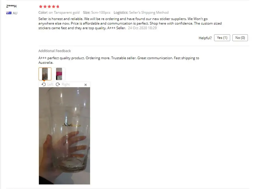This screenshot has width=253, height=189.
Task: Click the review date 24 Oct 2020
Action: 142,28
